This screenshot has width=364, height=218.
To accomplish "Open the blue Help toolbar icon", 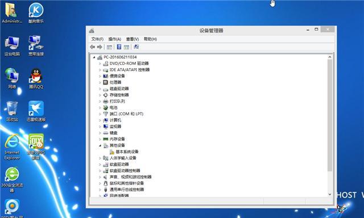I will [x=119, y=47].
